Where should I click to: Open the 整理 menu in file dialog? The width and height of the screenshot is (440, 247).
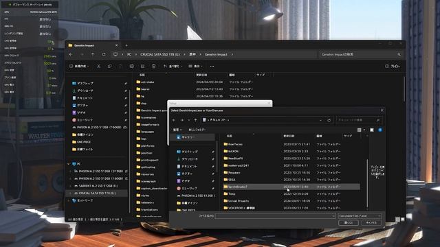click(177, 130)
